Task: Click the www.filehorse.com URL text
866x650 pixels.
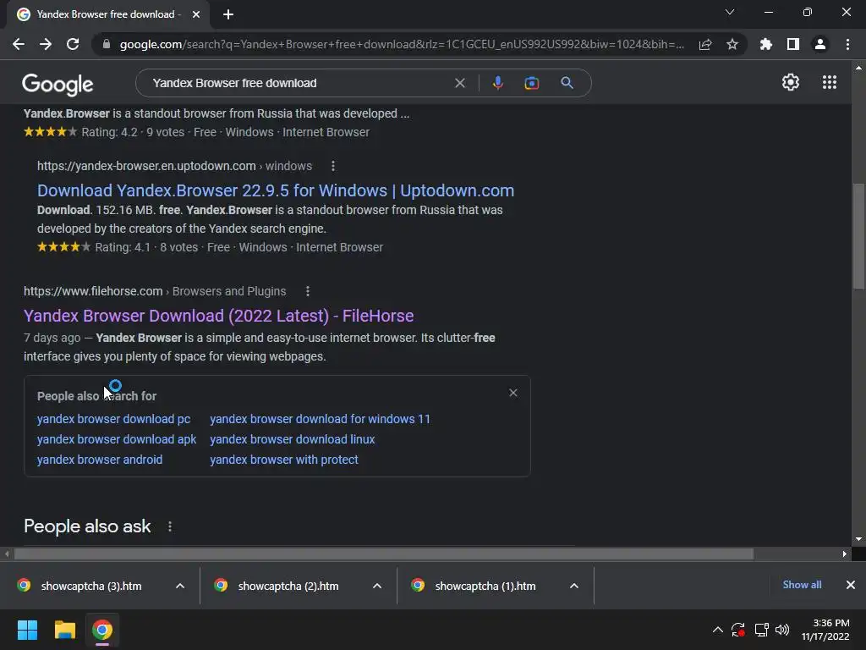Action: coord(93,291)
